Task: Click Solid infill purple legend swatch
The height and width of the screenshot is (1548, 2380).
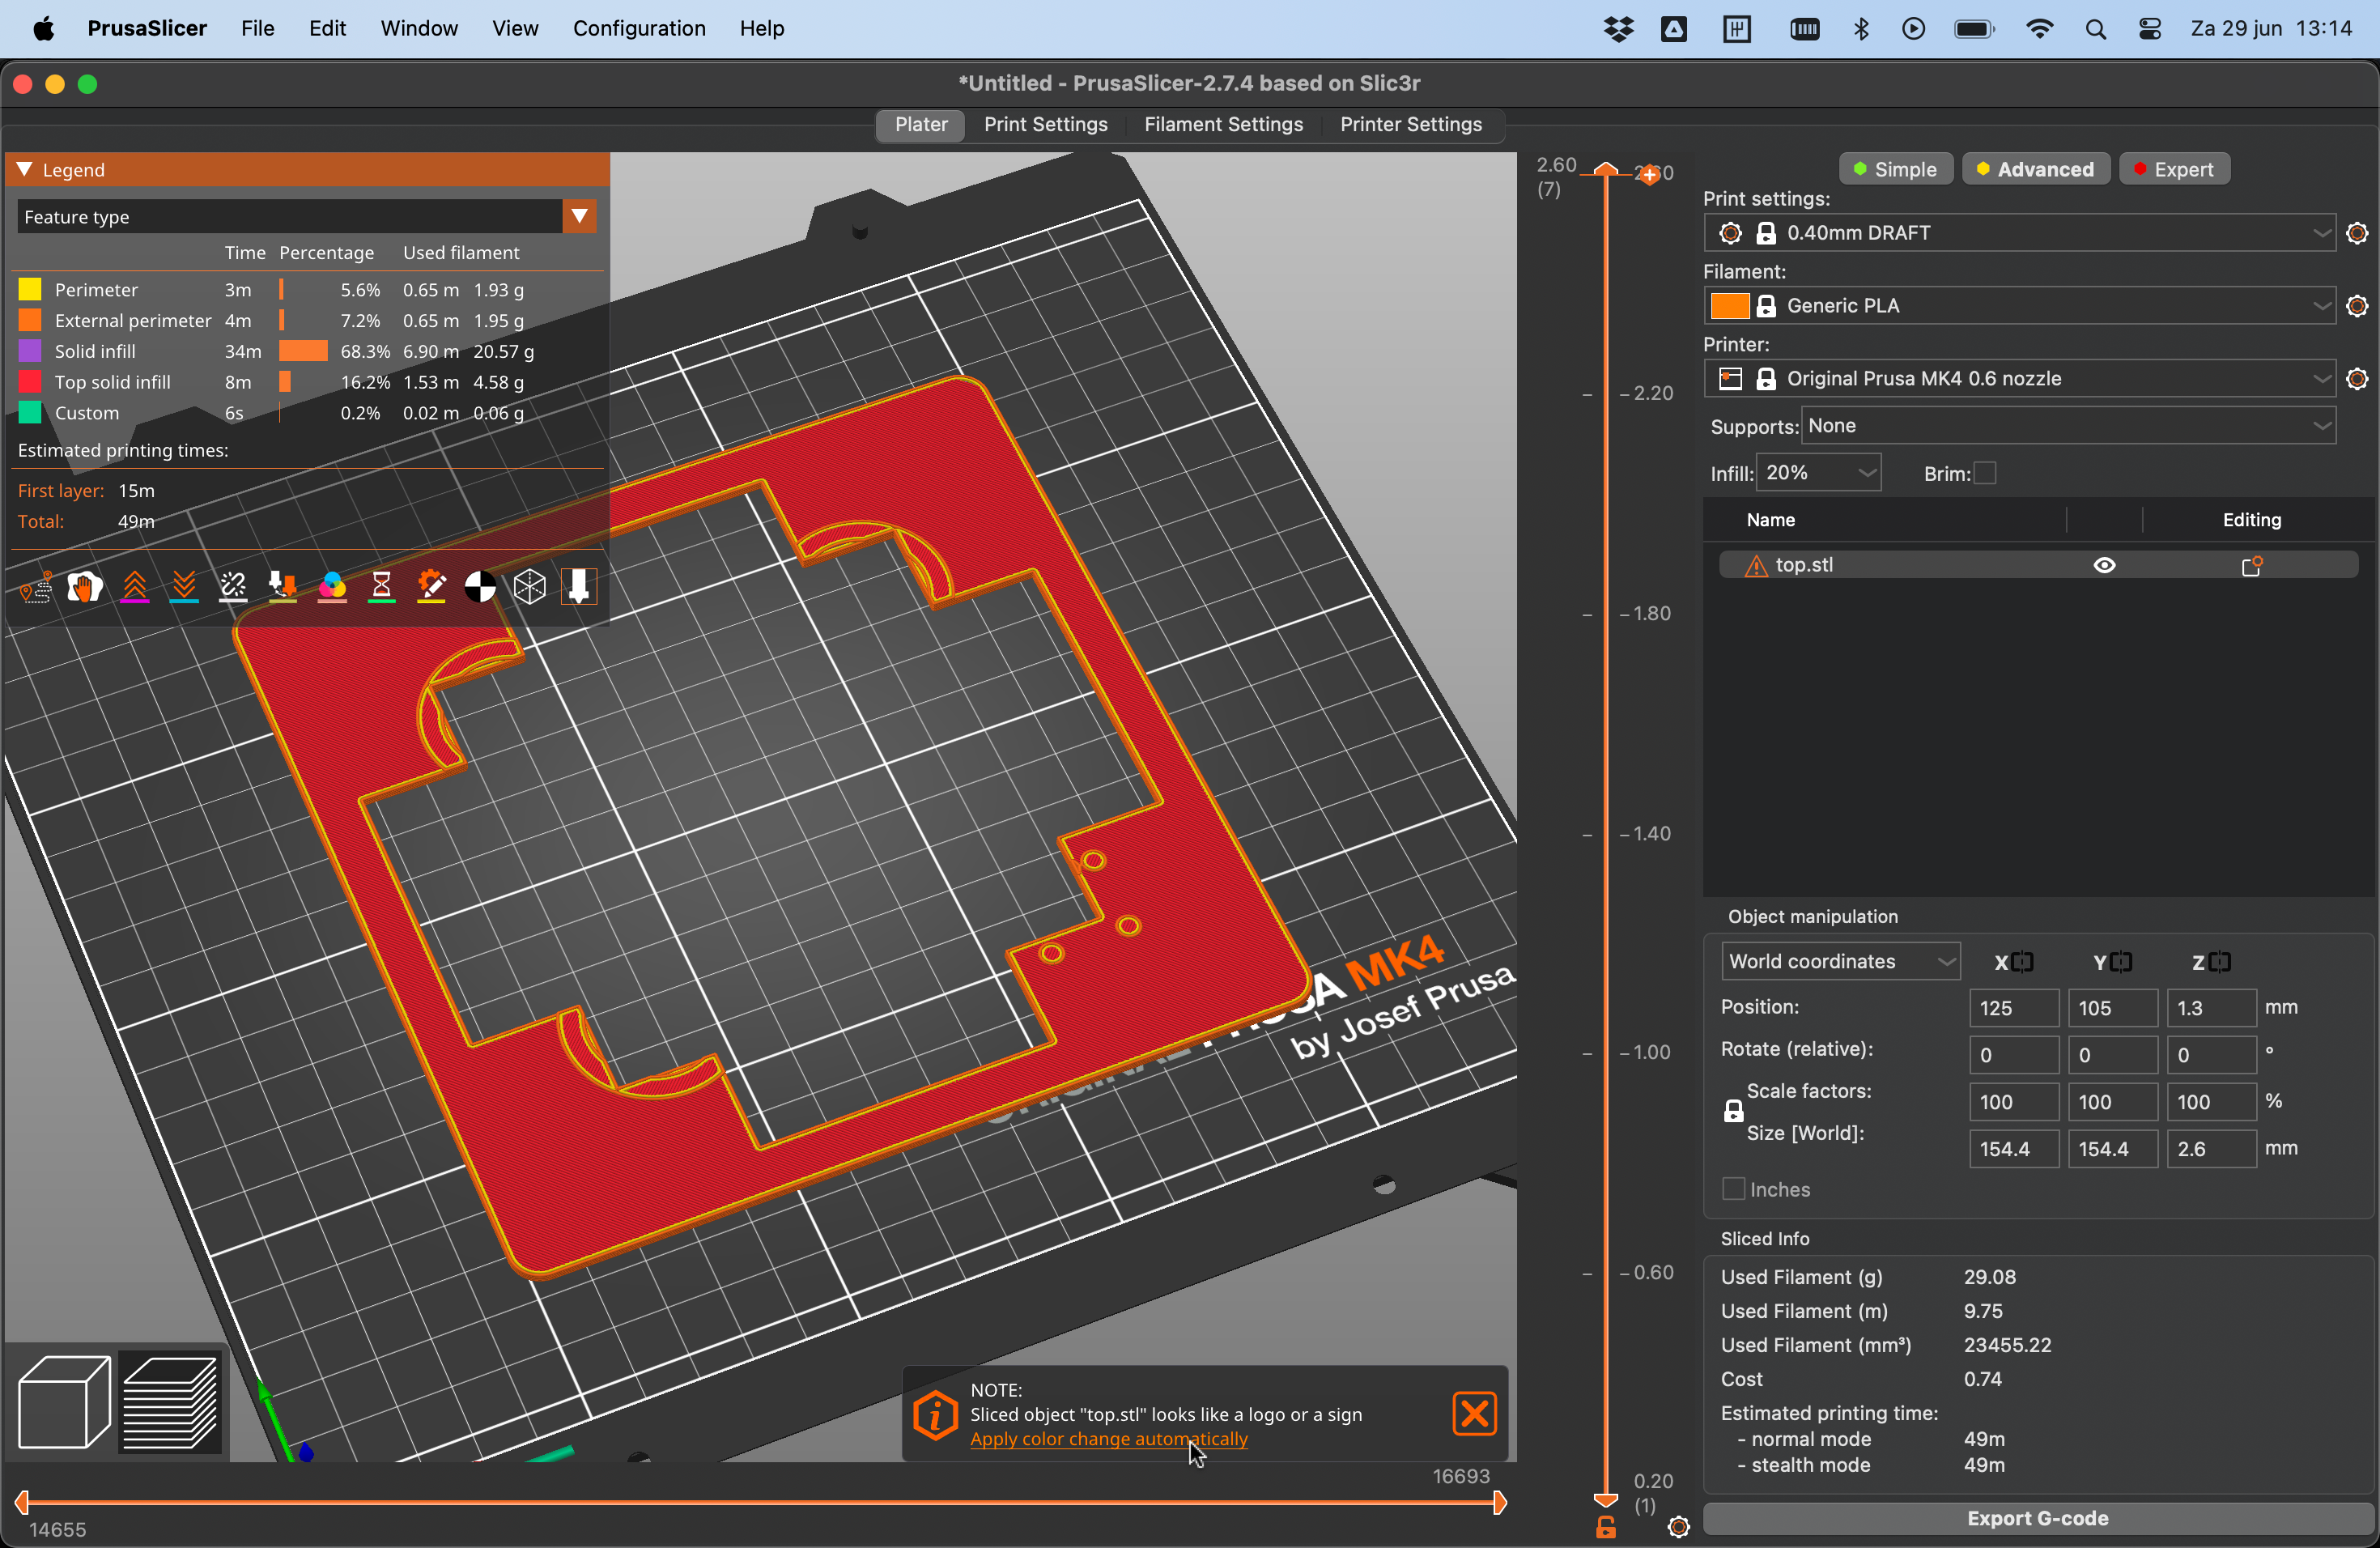Action: point(30,352)
